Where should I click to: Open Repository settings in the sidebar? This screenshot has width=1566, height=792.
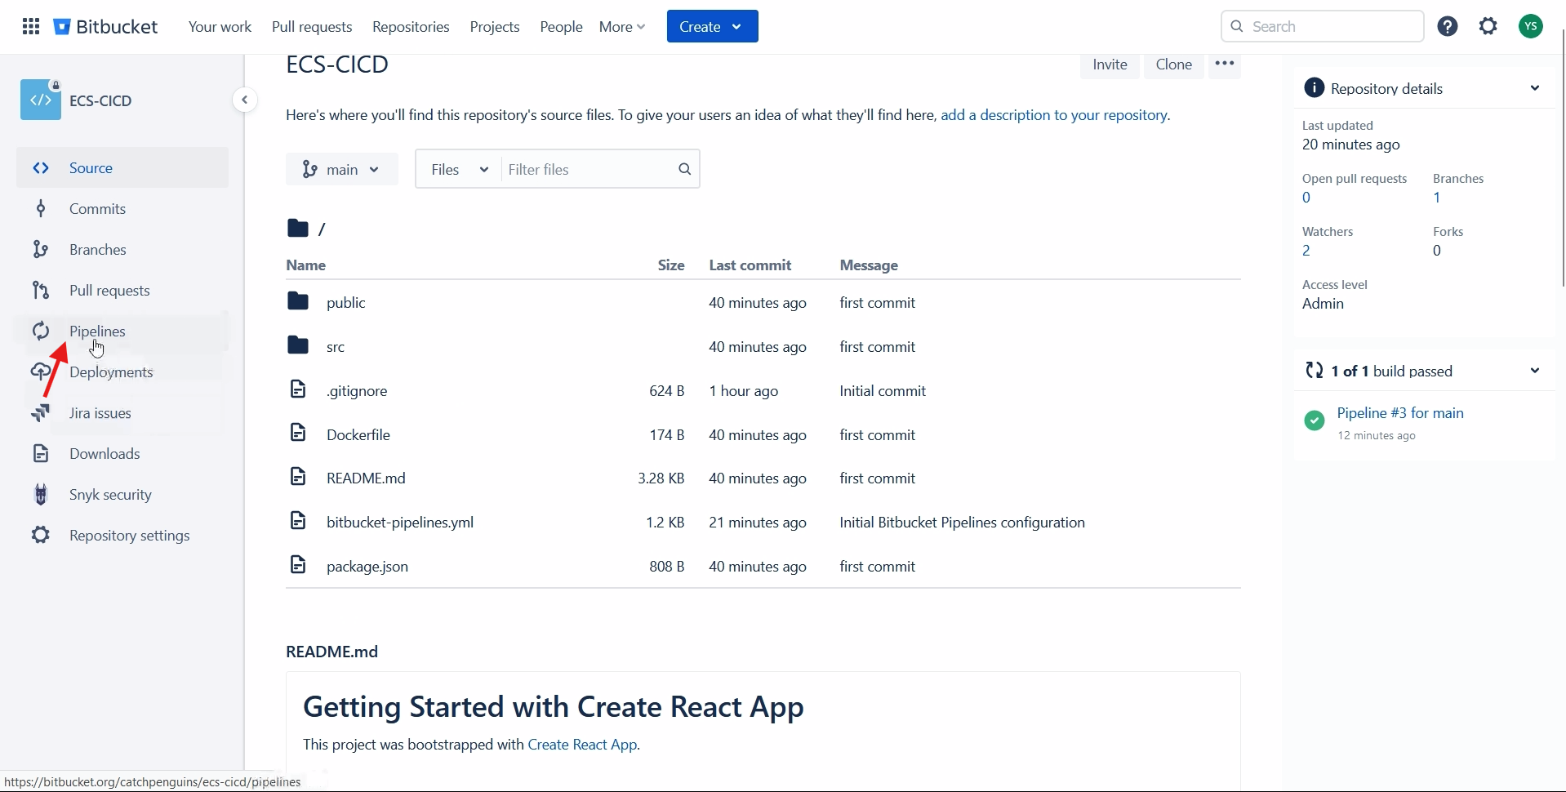pos(122,535)
